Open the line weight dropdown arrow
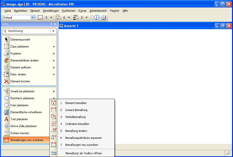This screenshot has height=157, width=233. 86,17
